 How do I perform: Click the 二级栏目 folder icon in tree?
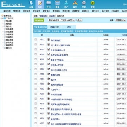(x=5, y=18)
